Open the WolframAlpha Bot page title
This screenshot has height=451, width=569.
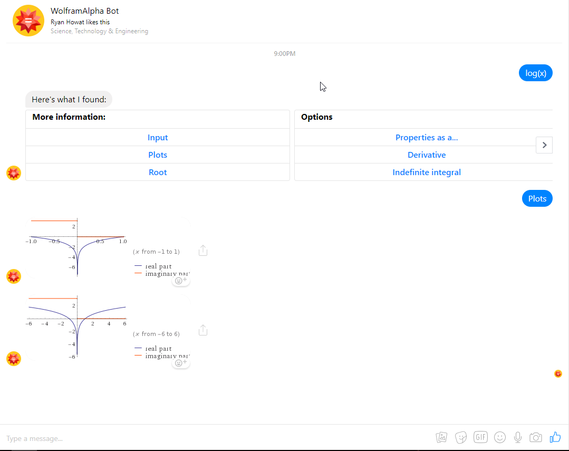point(84,11)
